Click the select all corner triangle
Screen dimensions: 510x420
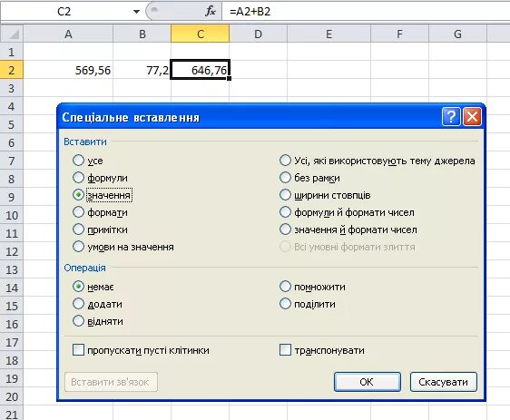[12, 34]
